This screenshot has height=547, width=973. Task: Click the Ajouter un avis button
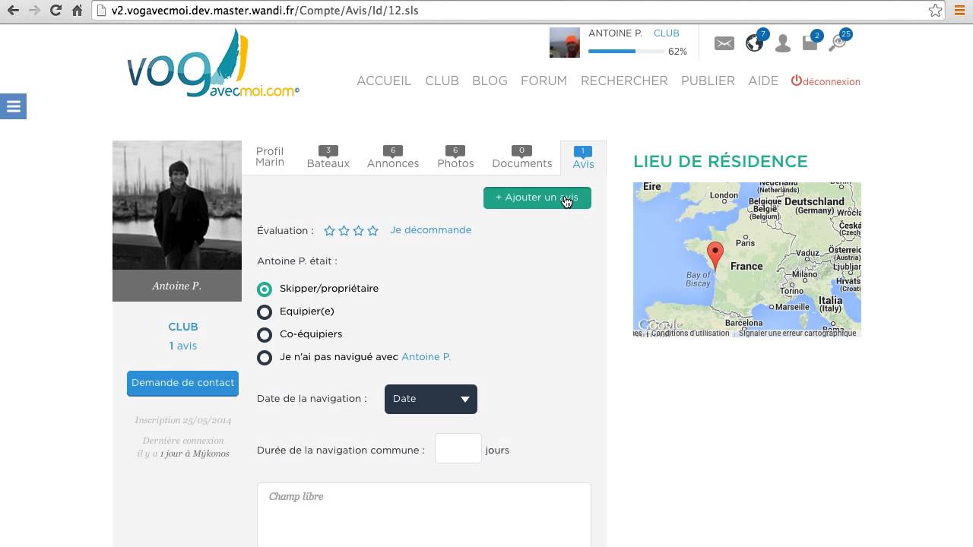point(537,198)
